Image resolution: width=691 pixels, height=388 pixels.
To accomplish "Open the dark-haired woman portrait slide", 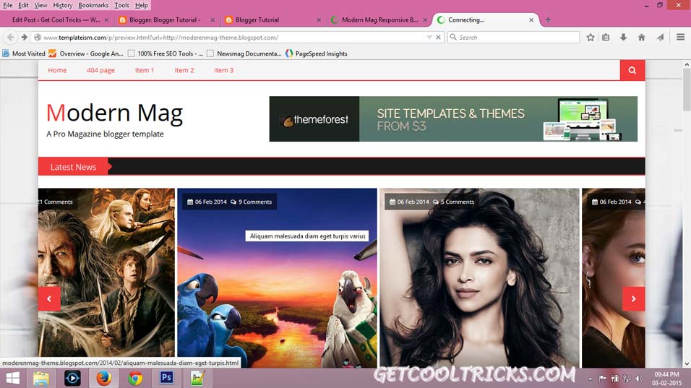I will (x=479, y=277).
